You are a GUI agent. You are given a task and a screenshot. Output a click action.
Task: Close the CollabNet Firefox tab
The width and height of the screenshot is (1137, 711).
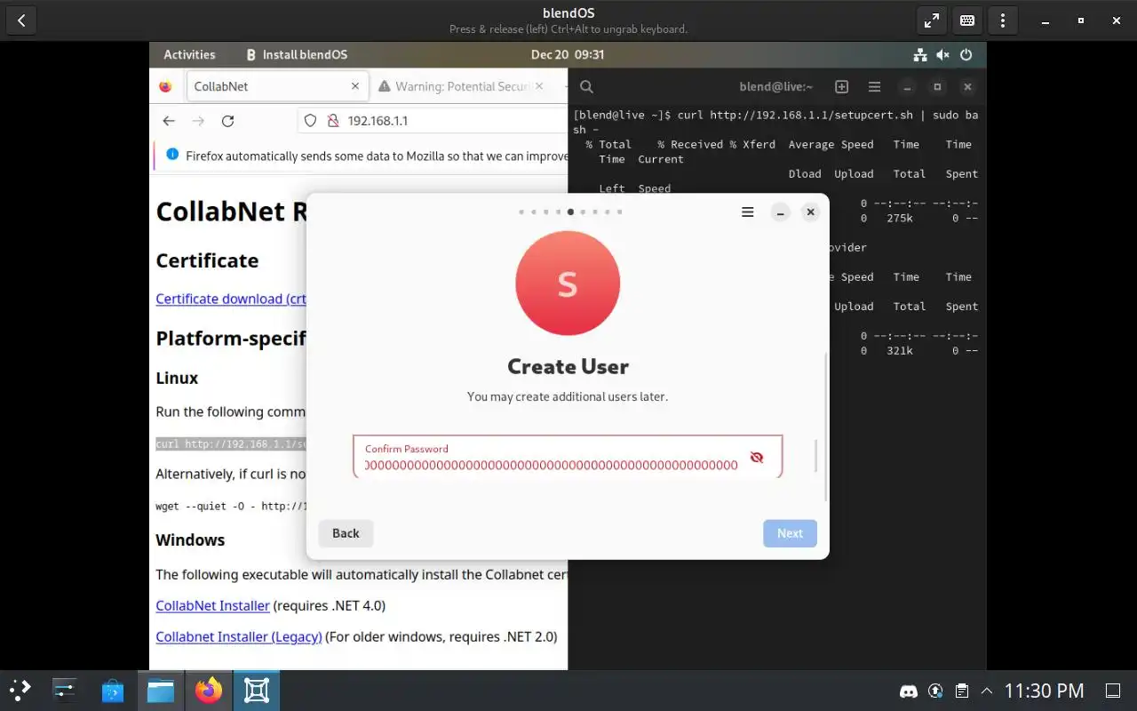point(355,86)
